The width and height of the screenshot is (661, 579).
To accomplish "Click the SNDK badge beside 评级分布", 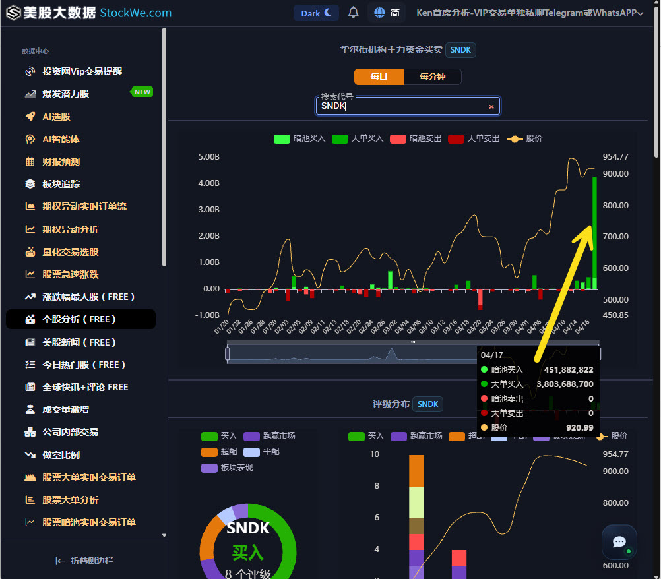I will pos(427,405).
